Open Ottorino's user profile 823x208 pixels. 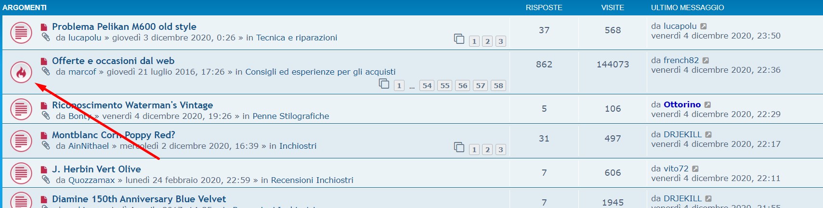682,104
